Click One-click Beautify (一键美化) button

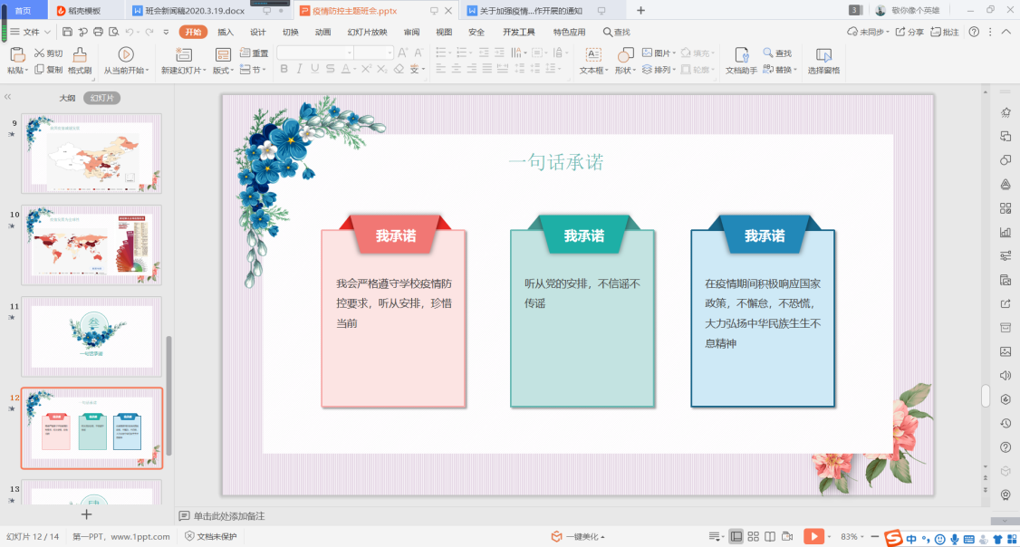tap(579, 537)
